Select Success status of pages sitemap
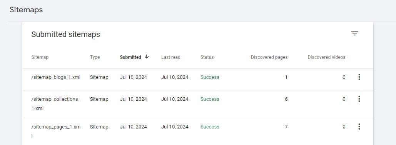Image resolution: width=396 pixels, height=145 pixels. 210,127
